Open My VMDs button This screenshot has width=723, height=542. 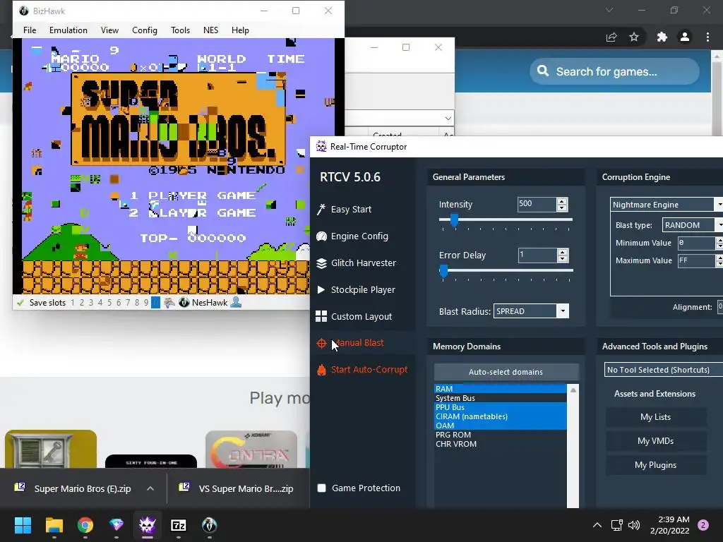[x=656, y=441]
